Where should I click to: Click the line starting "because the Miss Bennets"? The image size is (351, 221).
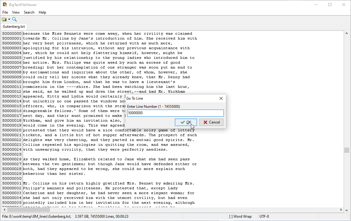coord(108,34)
